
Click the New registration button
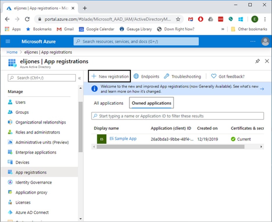pyautogui.click(x=110, y=76)
